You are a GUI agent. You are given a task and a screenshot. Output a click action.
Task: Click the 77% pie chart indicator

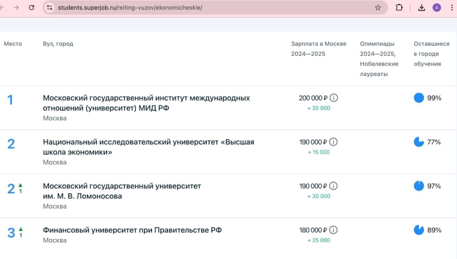pyautogui.click(x=419, y=141)
